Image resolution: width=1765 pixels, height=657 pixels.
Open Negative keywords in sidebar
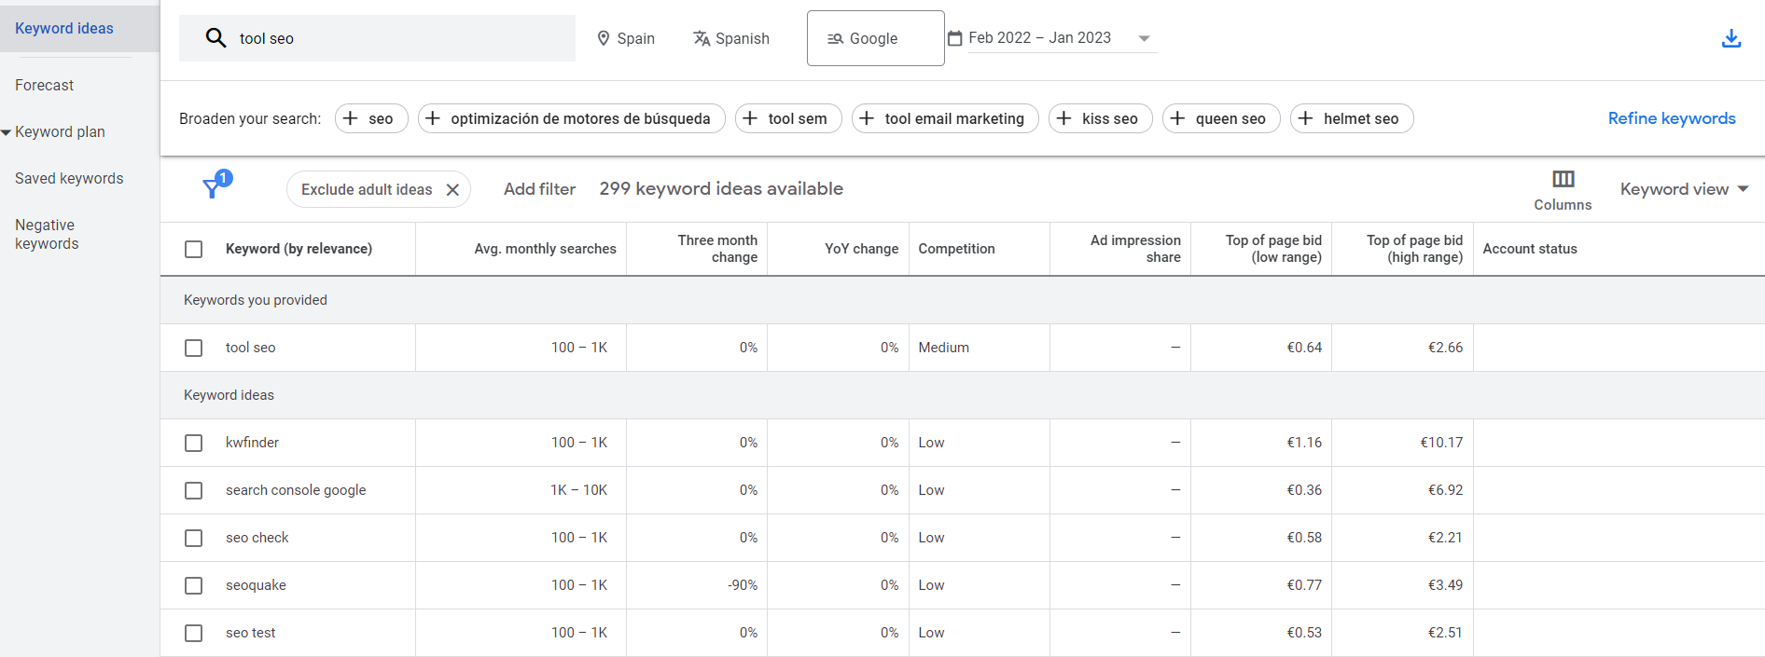pyautogui.click(x=47, y=234)
